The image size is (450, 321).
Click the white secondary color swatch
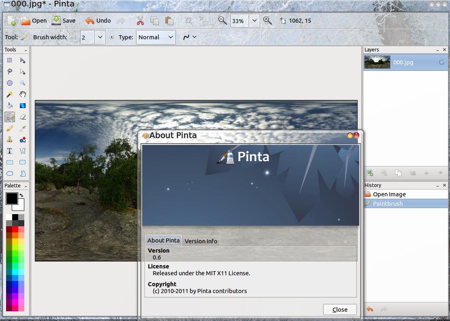(20, 206)
